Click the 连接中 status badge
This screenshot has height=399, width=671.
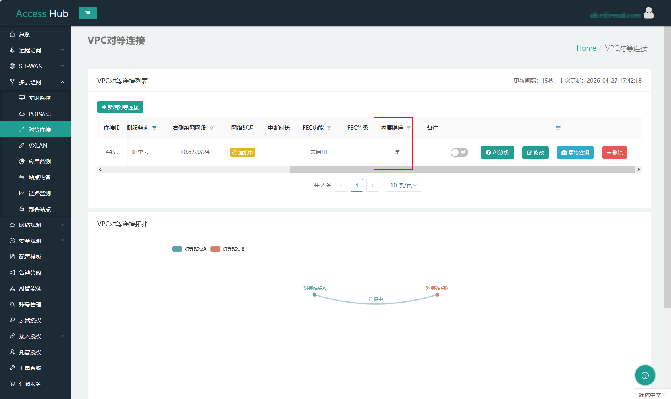click(242, 152)
